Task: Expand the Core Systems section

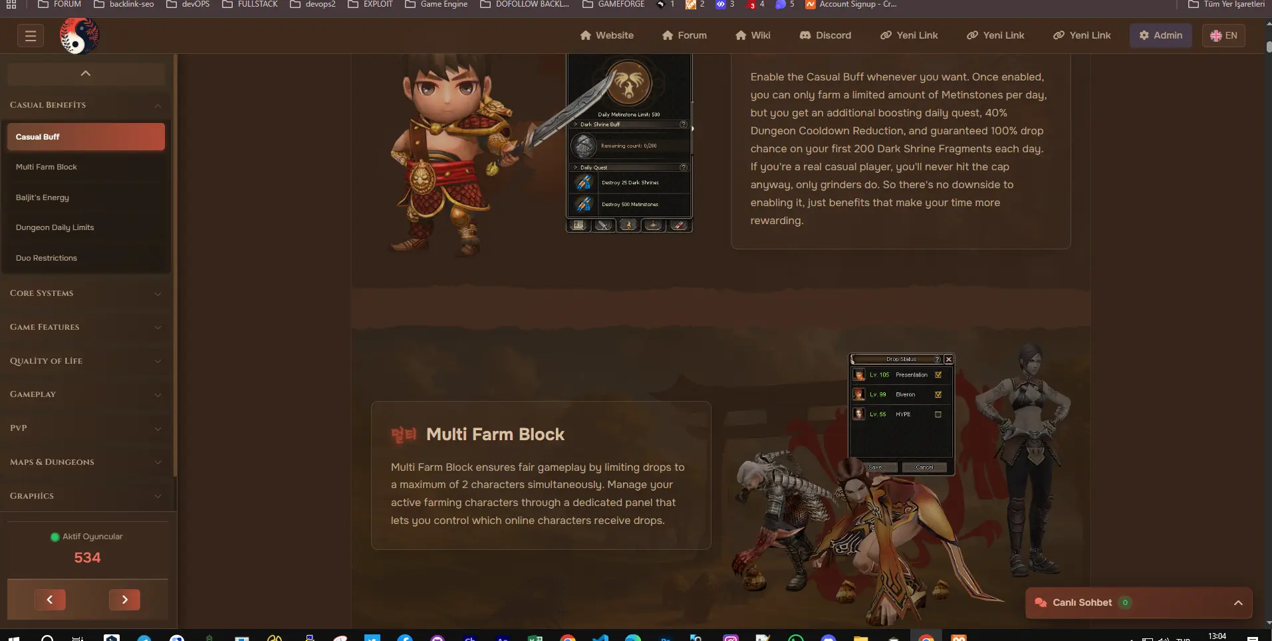Action: 85,293
